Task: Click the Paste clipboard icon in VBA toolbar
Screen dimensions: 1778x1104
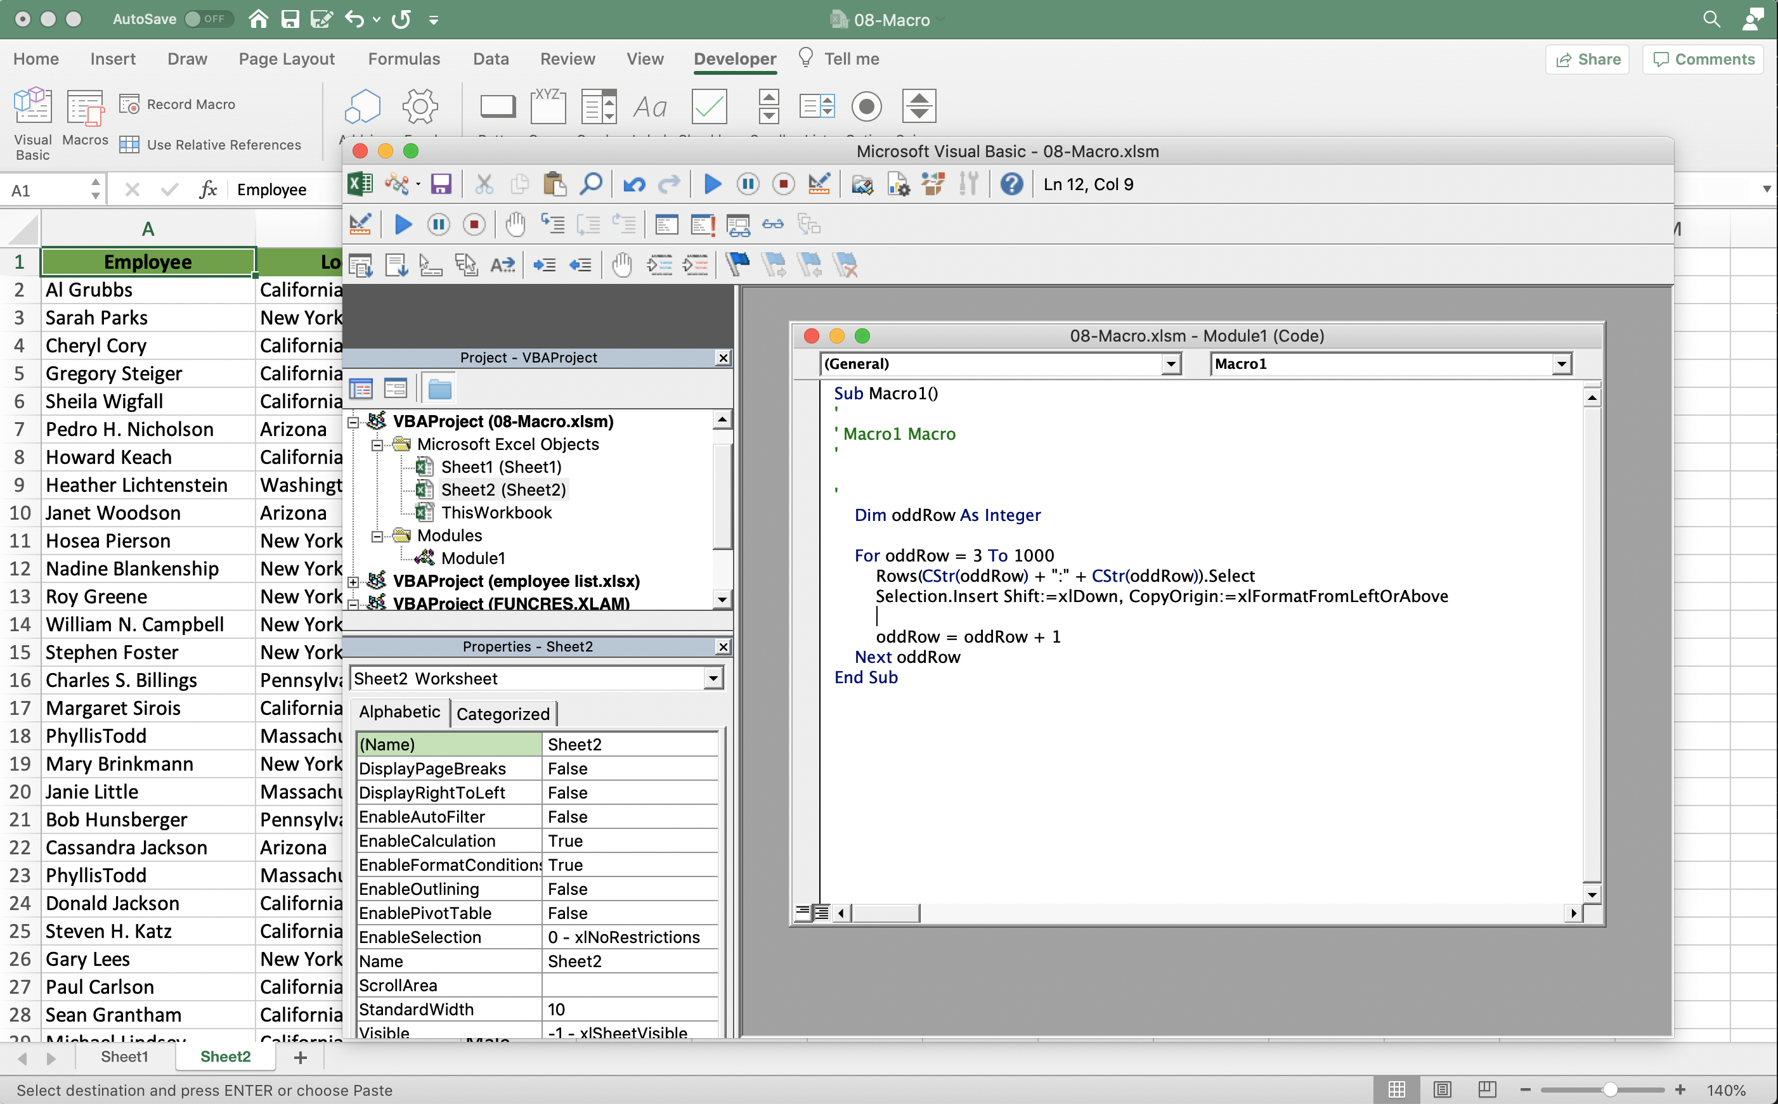Action: (554, 184)
